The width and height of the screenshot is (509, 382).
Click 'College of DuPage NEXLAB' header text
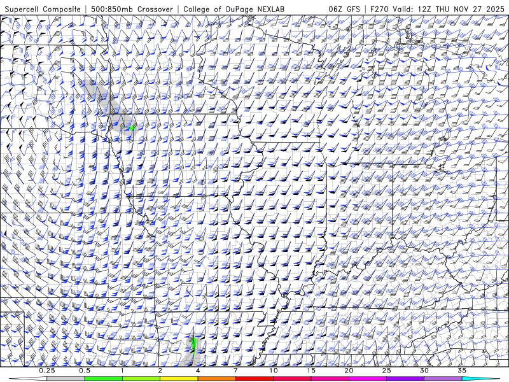pyautogui.click(x=234, y=9)
